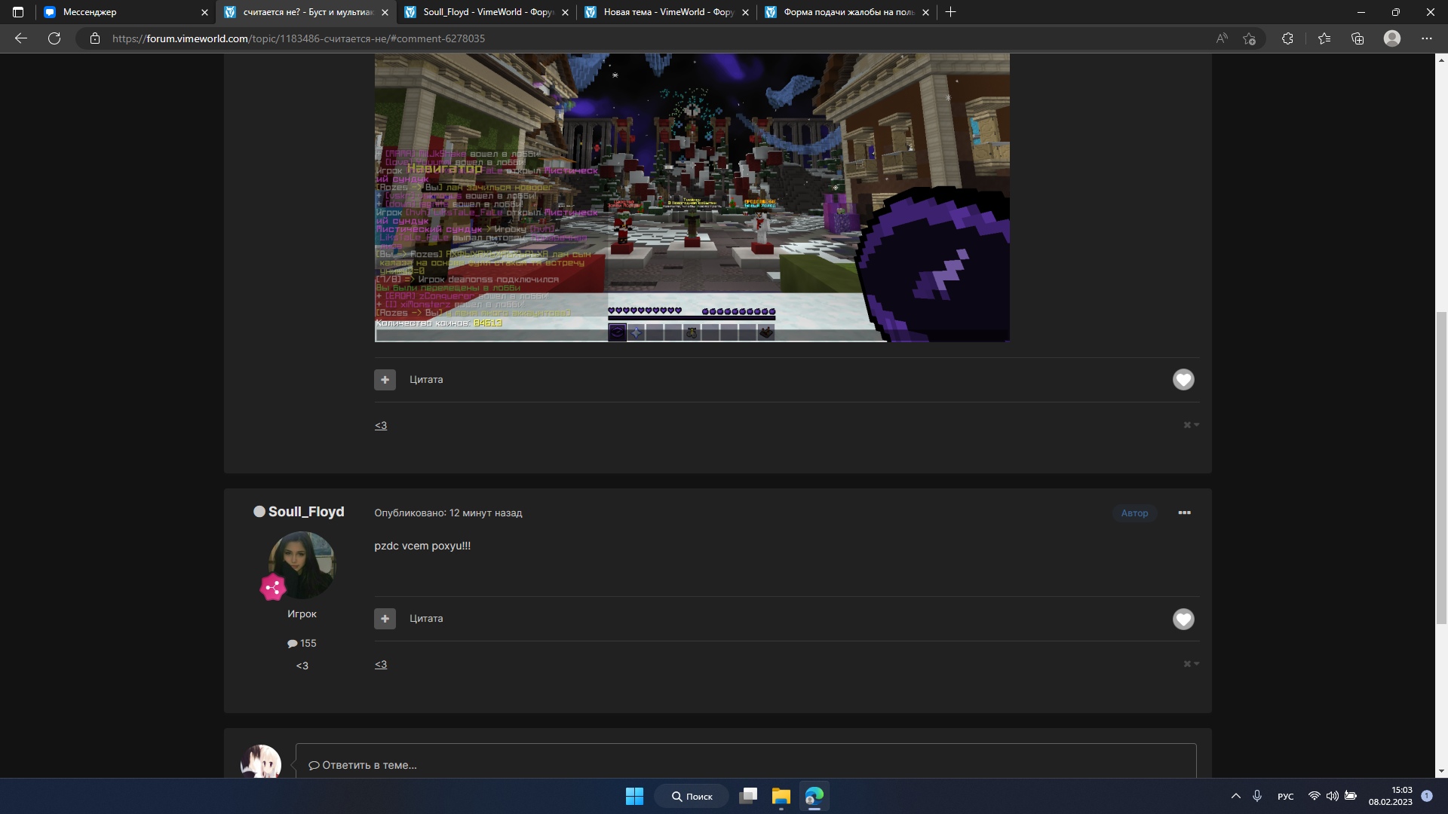Reload the page with refresh icon
The height and width of the screenshot is (814, 1448).
(54, 38)
